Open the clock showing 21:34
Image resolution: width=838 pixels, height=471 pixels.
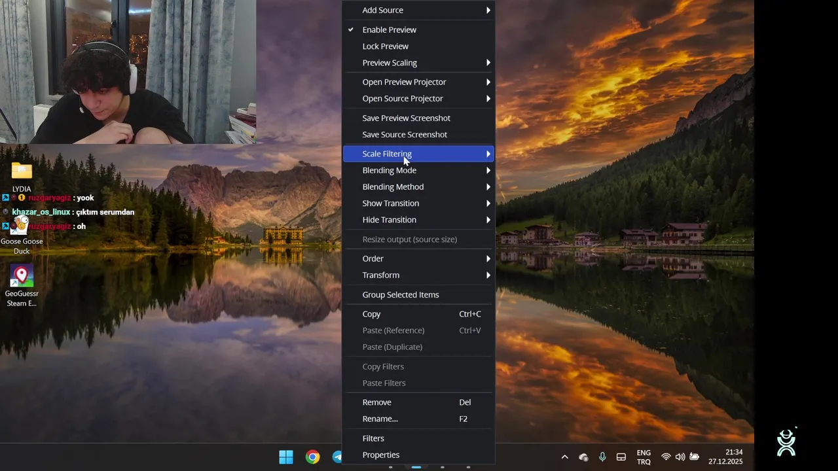[725, 457]
